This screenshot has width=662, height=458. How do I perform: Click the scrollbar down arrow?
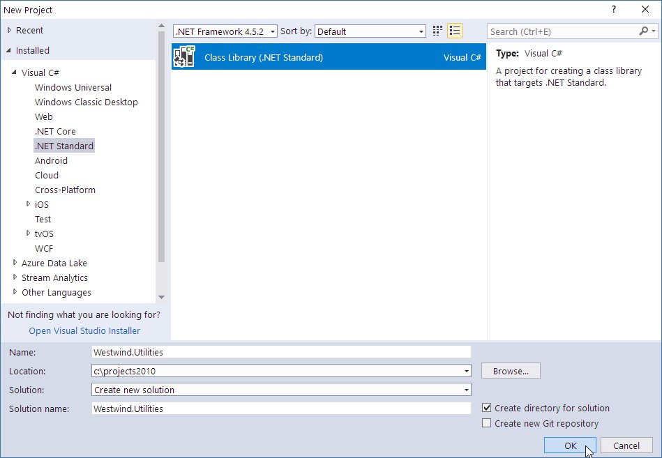pos(161,298)
